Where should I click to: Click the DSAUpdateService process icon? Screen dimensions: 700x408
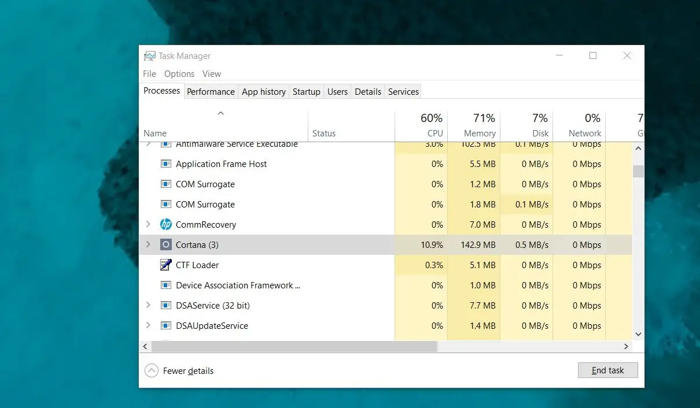pos(166,325)
